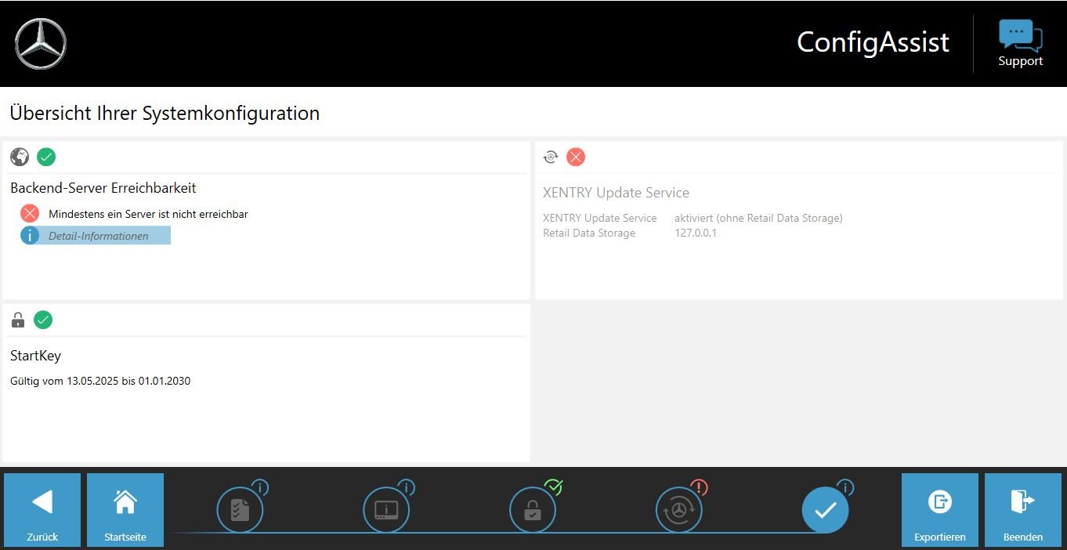Click blue info icon beside Detail-Informationen

30,235
